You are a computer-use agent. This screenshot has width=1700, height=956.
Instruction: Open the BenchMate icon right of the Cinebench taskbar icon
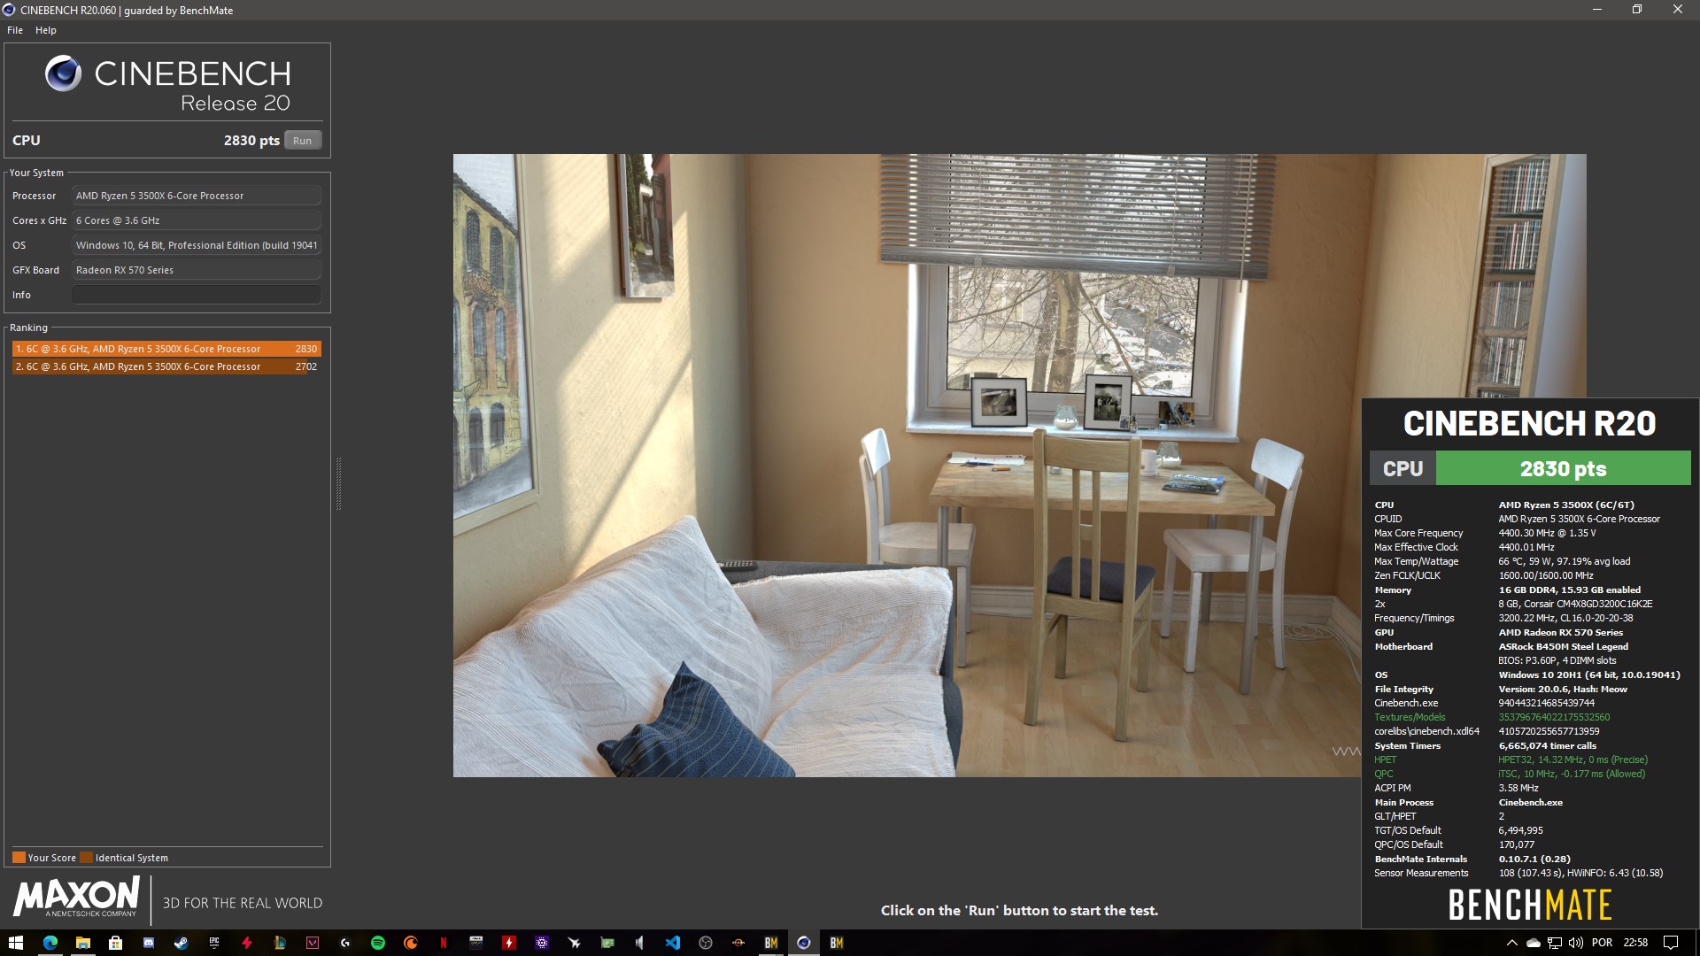tap(837, 943)
